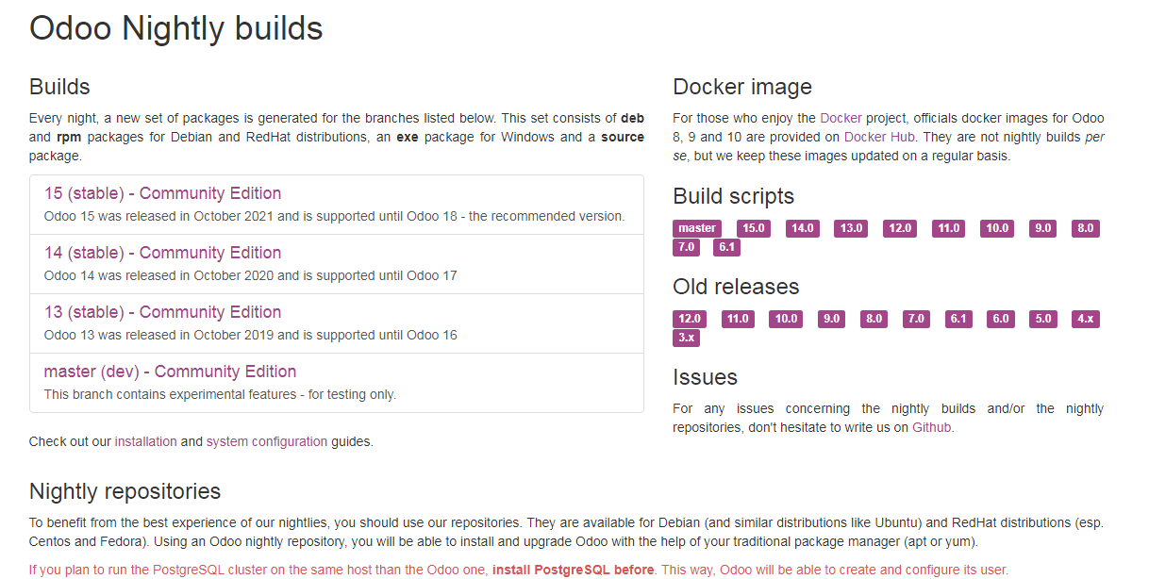The image size is (1149, 579).
Task: Choose 6.1 build script badge
Action: coord(726,247)
